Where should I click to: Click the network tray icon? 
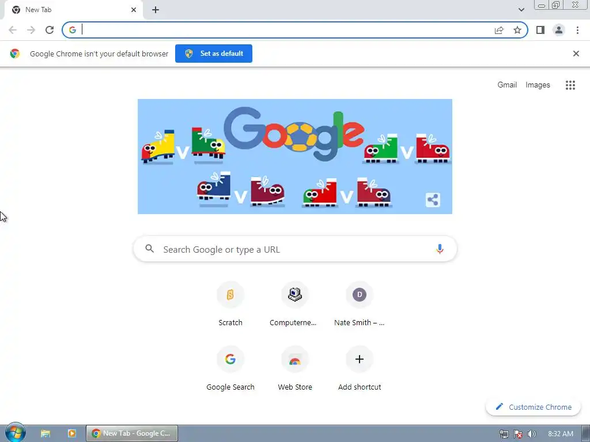(x=504, y=434)
